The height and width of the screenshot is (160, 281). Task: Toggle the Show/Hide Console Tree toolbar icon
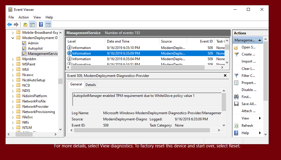pos(32,24)
